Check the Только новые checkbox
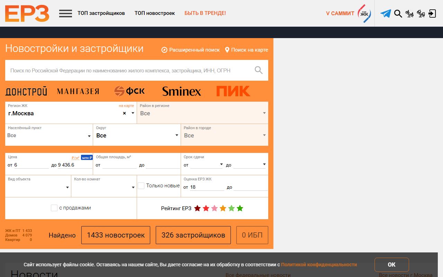The height and width of the screenshot is (277, 443). 141,186
